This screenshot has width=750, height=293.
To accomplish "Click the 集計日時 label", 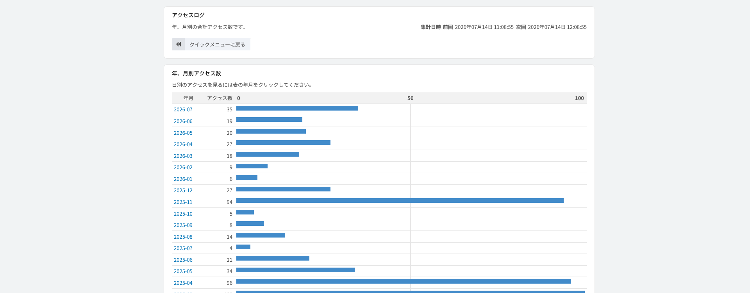I will tap(430, 27).
